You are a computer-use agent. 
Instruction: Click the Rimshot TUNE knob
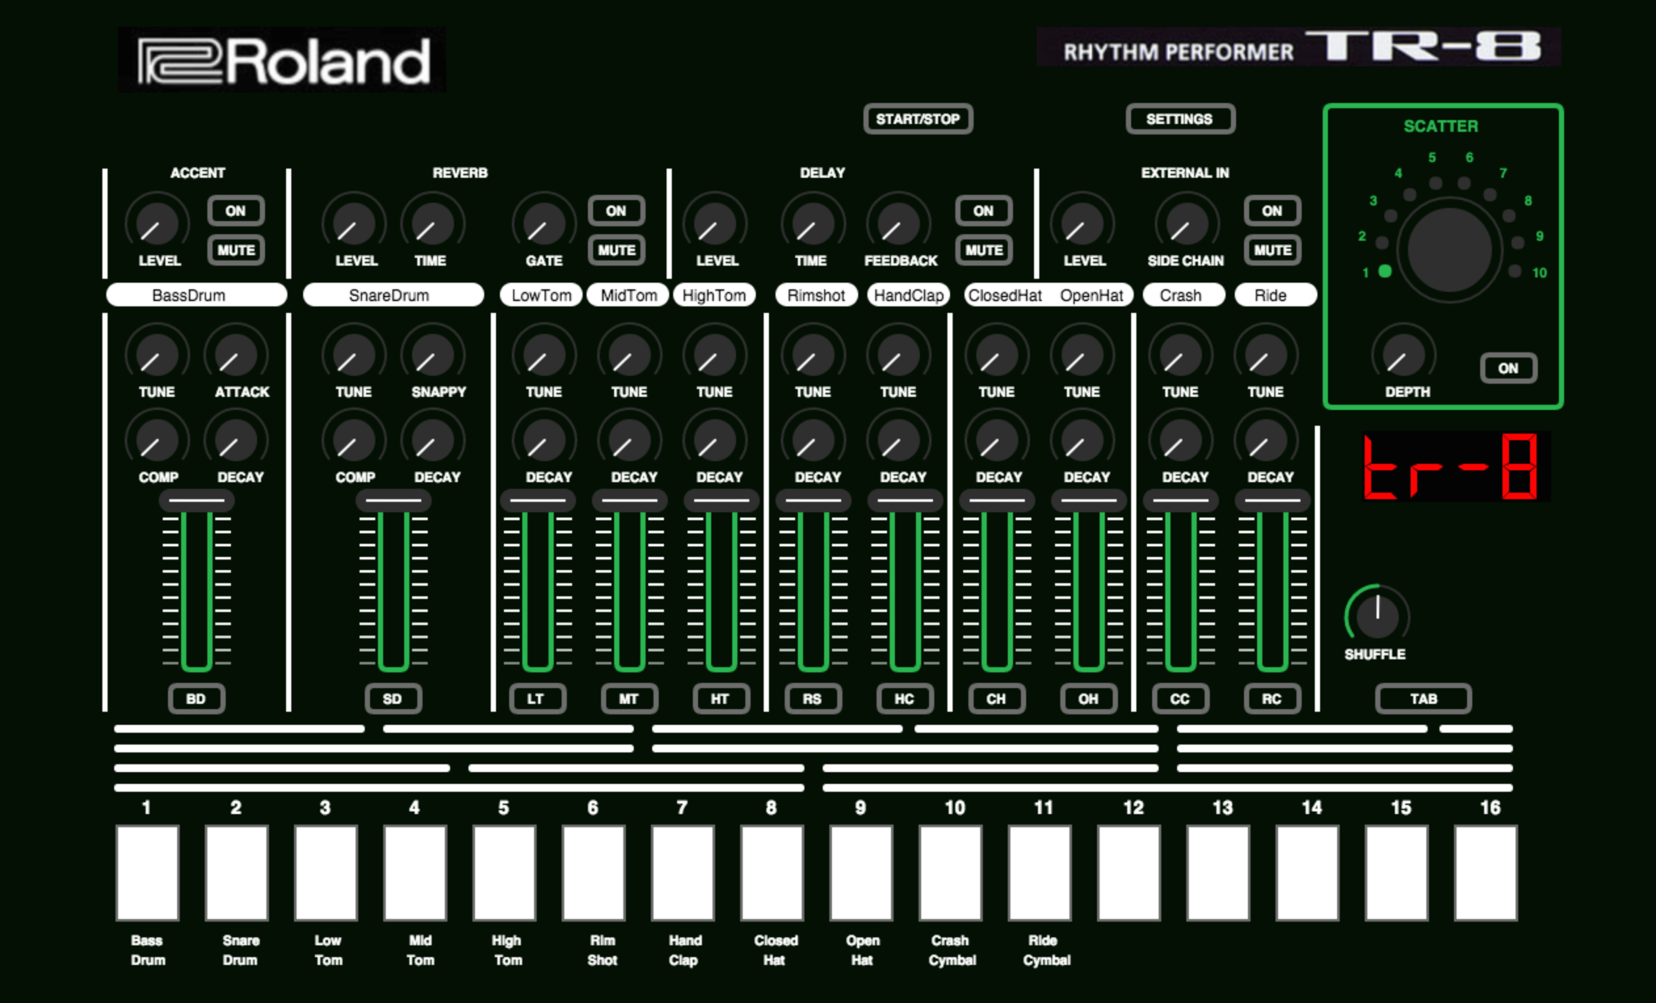coord(812,355)
